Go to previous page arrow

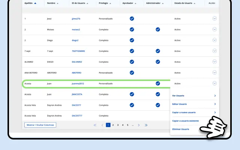(x=102, y=125)
